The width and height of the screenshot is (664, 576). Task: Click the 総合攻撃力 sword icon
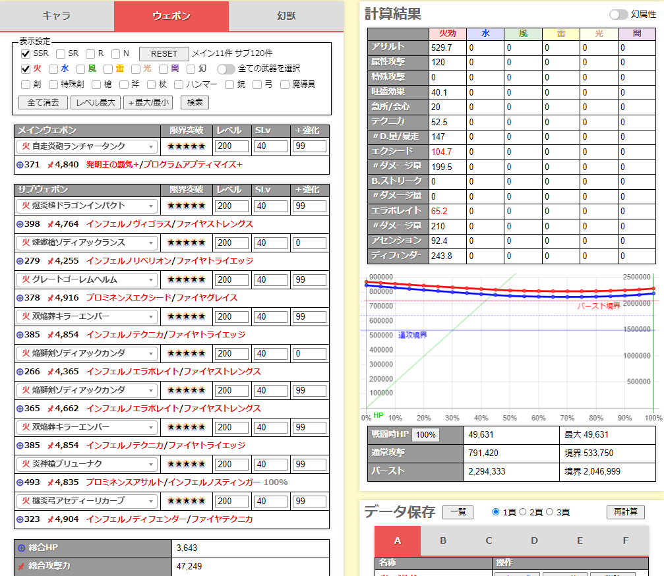[x=21, y=566]
